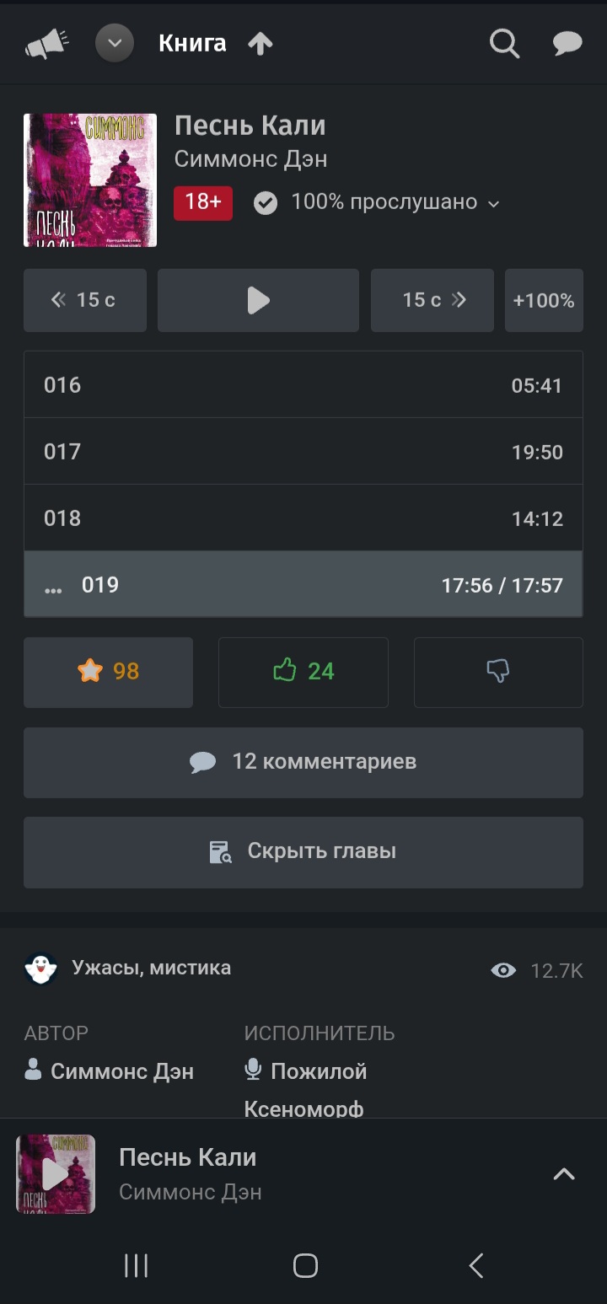Expand mini player with up chevron
Viewport: 607px width, 1304px height.
pyautogui.click(x=563, y=1174)
